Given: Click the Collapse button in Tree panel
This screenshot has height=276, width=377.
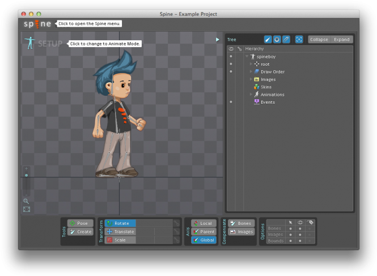Looking at the screenshot, I should pyautogui.click(x=319, y=40).
